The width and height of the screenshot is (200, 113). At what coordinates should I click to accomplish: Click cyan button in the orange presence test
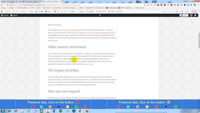click(x=128, y=107)
